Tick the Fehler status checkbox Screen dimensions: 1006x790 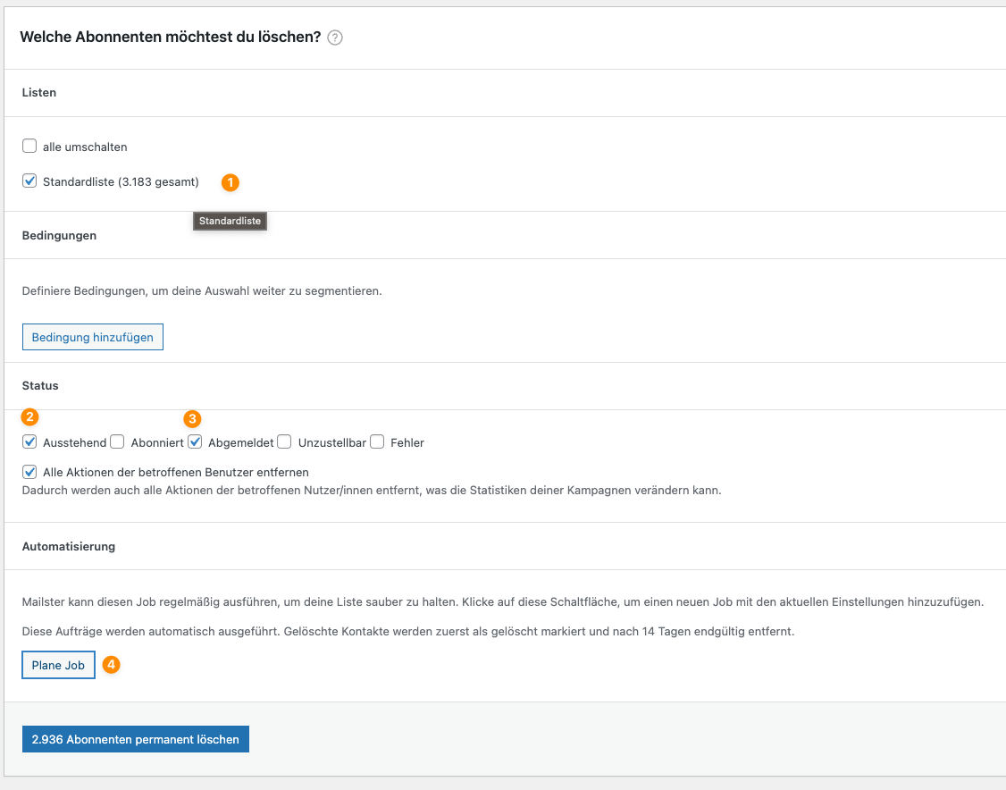tap(377, 441)
